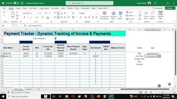Open Windows Start menu
Screen dimensions: 177x99
[3, 97]
